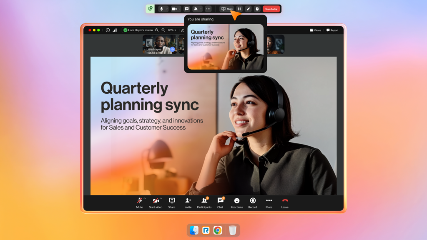Open the Views menu
Screen dimensions: 427x240
(x=315, y=30)
